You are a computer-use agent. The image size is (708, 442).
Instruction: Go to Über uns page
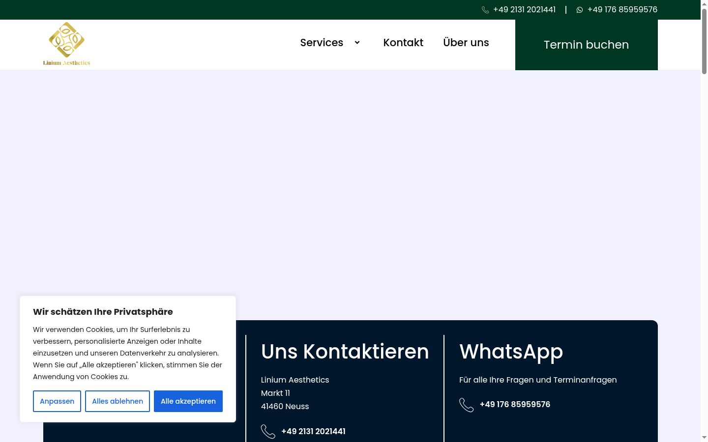coord(466,43)
